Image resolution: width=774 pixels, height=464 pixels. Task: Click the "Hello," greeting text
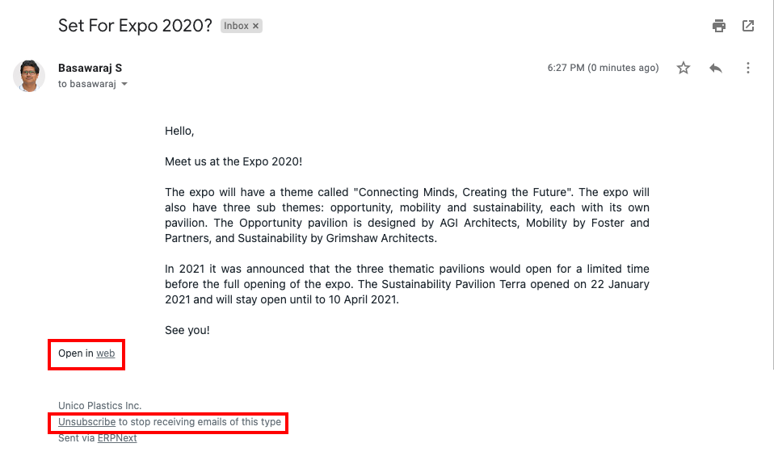pos(179,131)
